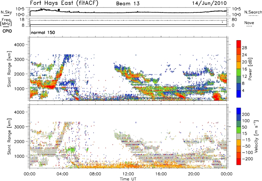
Task: Select the 'CPID' row label
Action: (7, 31)
